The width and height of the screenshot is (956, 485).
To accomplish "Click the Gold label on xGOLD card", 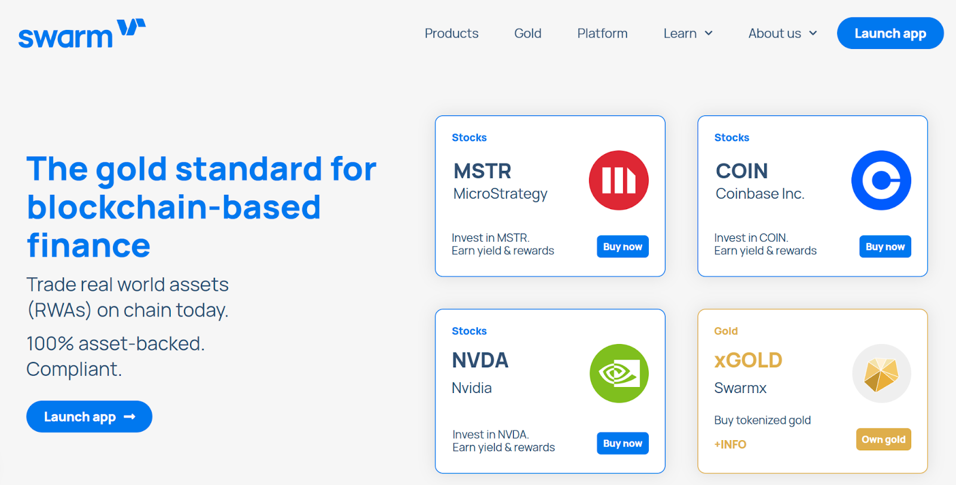I will [726, 331].
